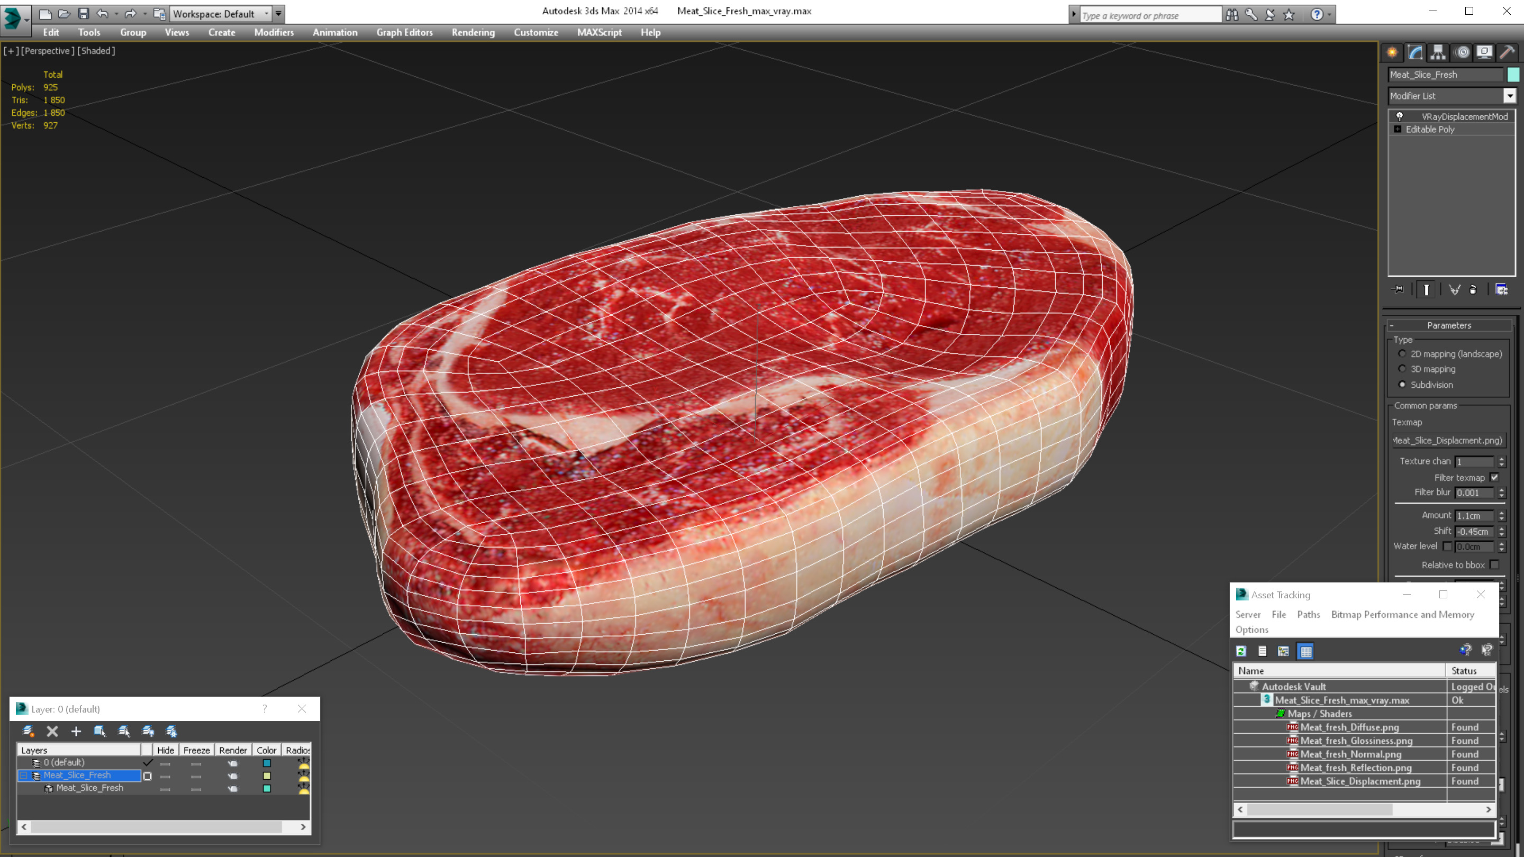The image size is (1524, 857).
Task: Open the Modifier List dropdown
Action: click(x=1510, y=96)
